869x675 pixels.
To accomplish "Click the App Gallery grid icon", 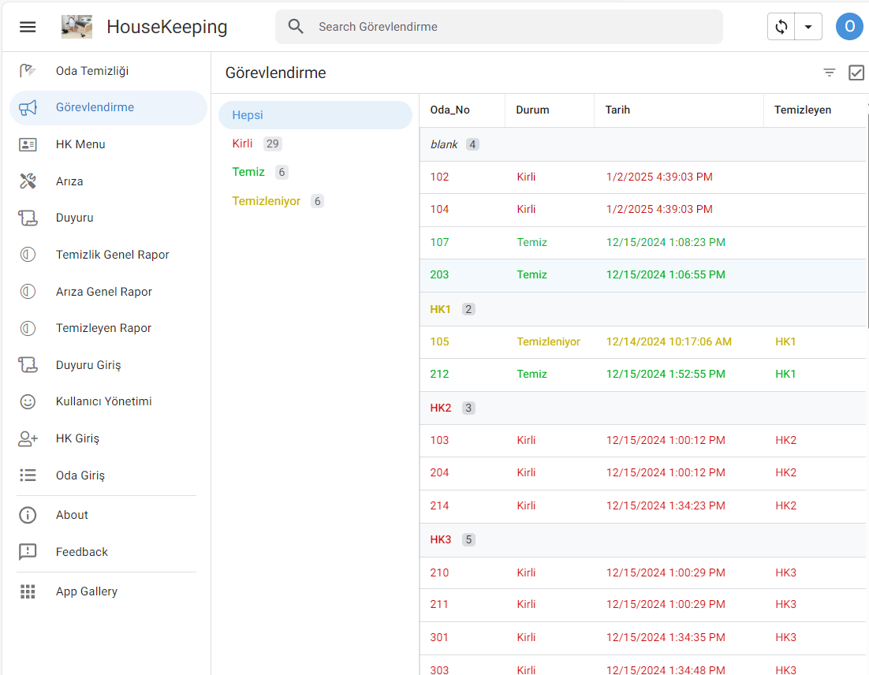I will [28, 591].
